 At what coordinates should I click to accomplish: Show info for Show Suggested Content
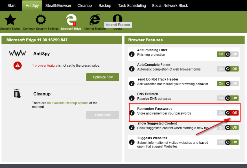pos(132,127)
